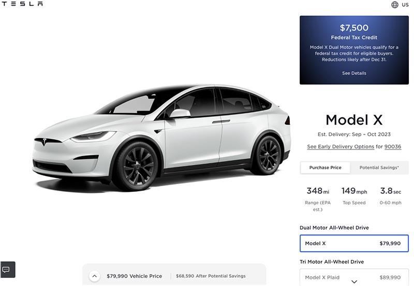Open See Early Delivery Options link

[341, 147]
